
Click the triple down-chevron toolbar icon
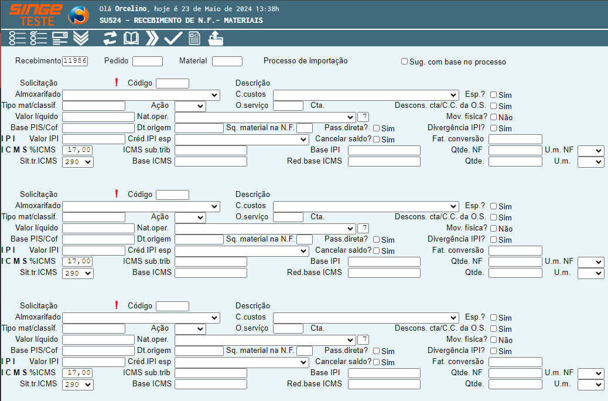pos(81,39)
